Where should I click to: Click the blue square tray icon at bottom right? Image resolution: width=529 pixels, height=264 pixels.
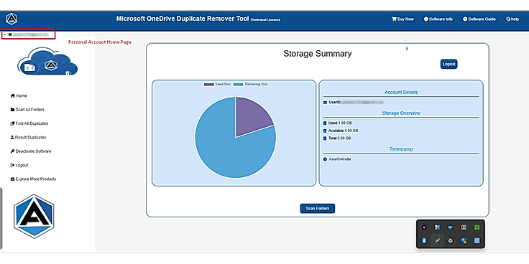(x=477, y=241)
